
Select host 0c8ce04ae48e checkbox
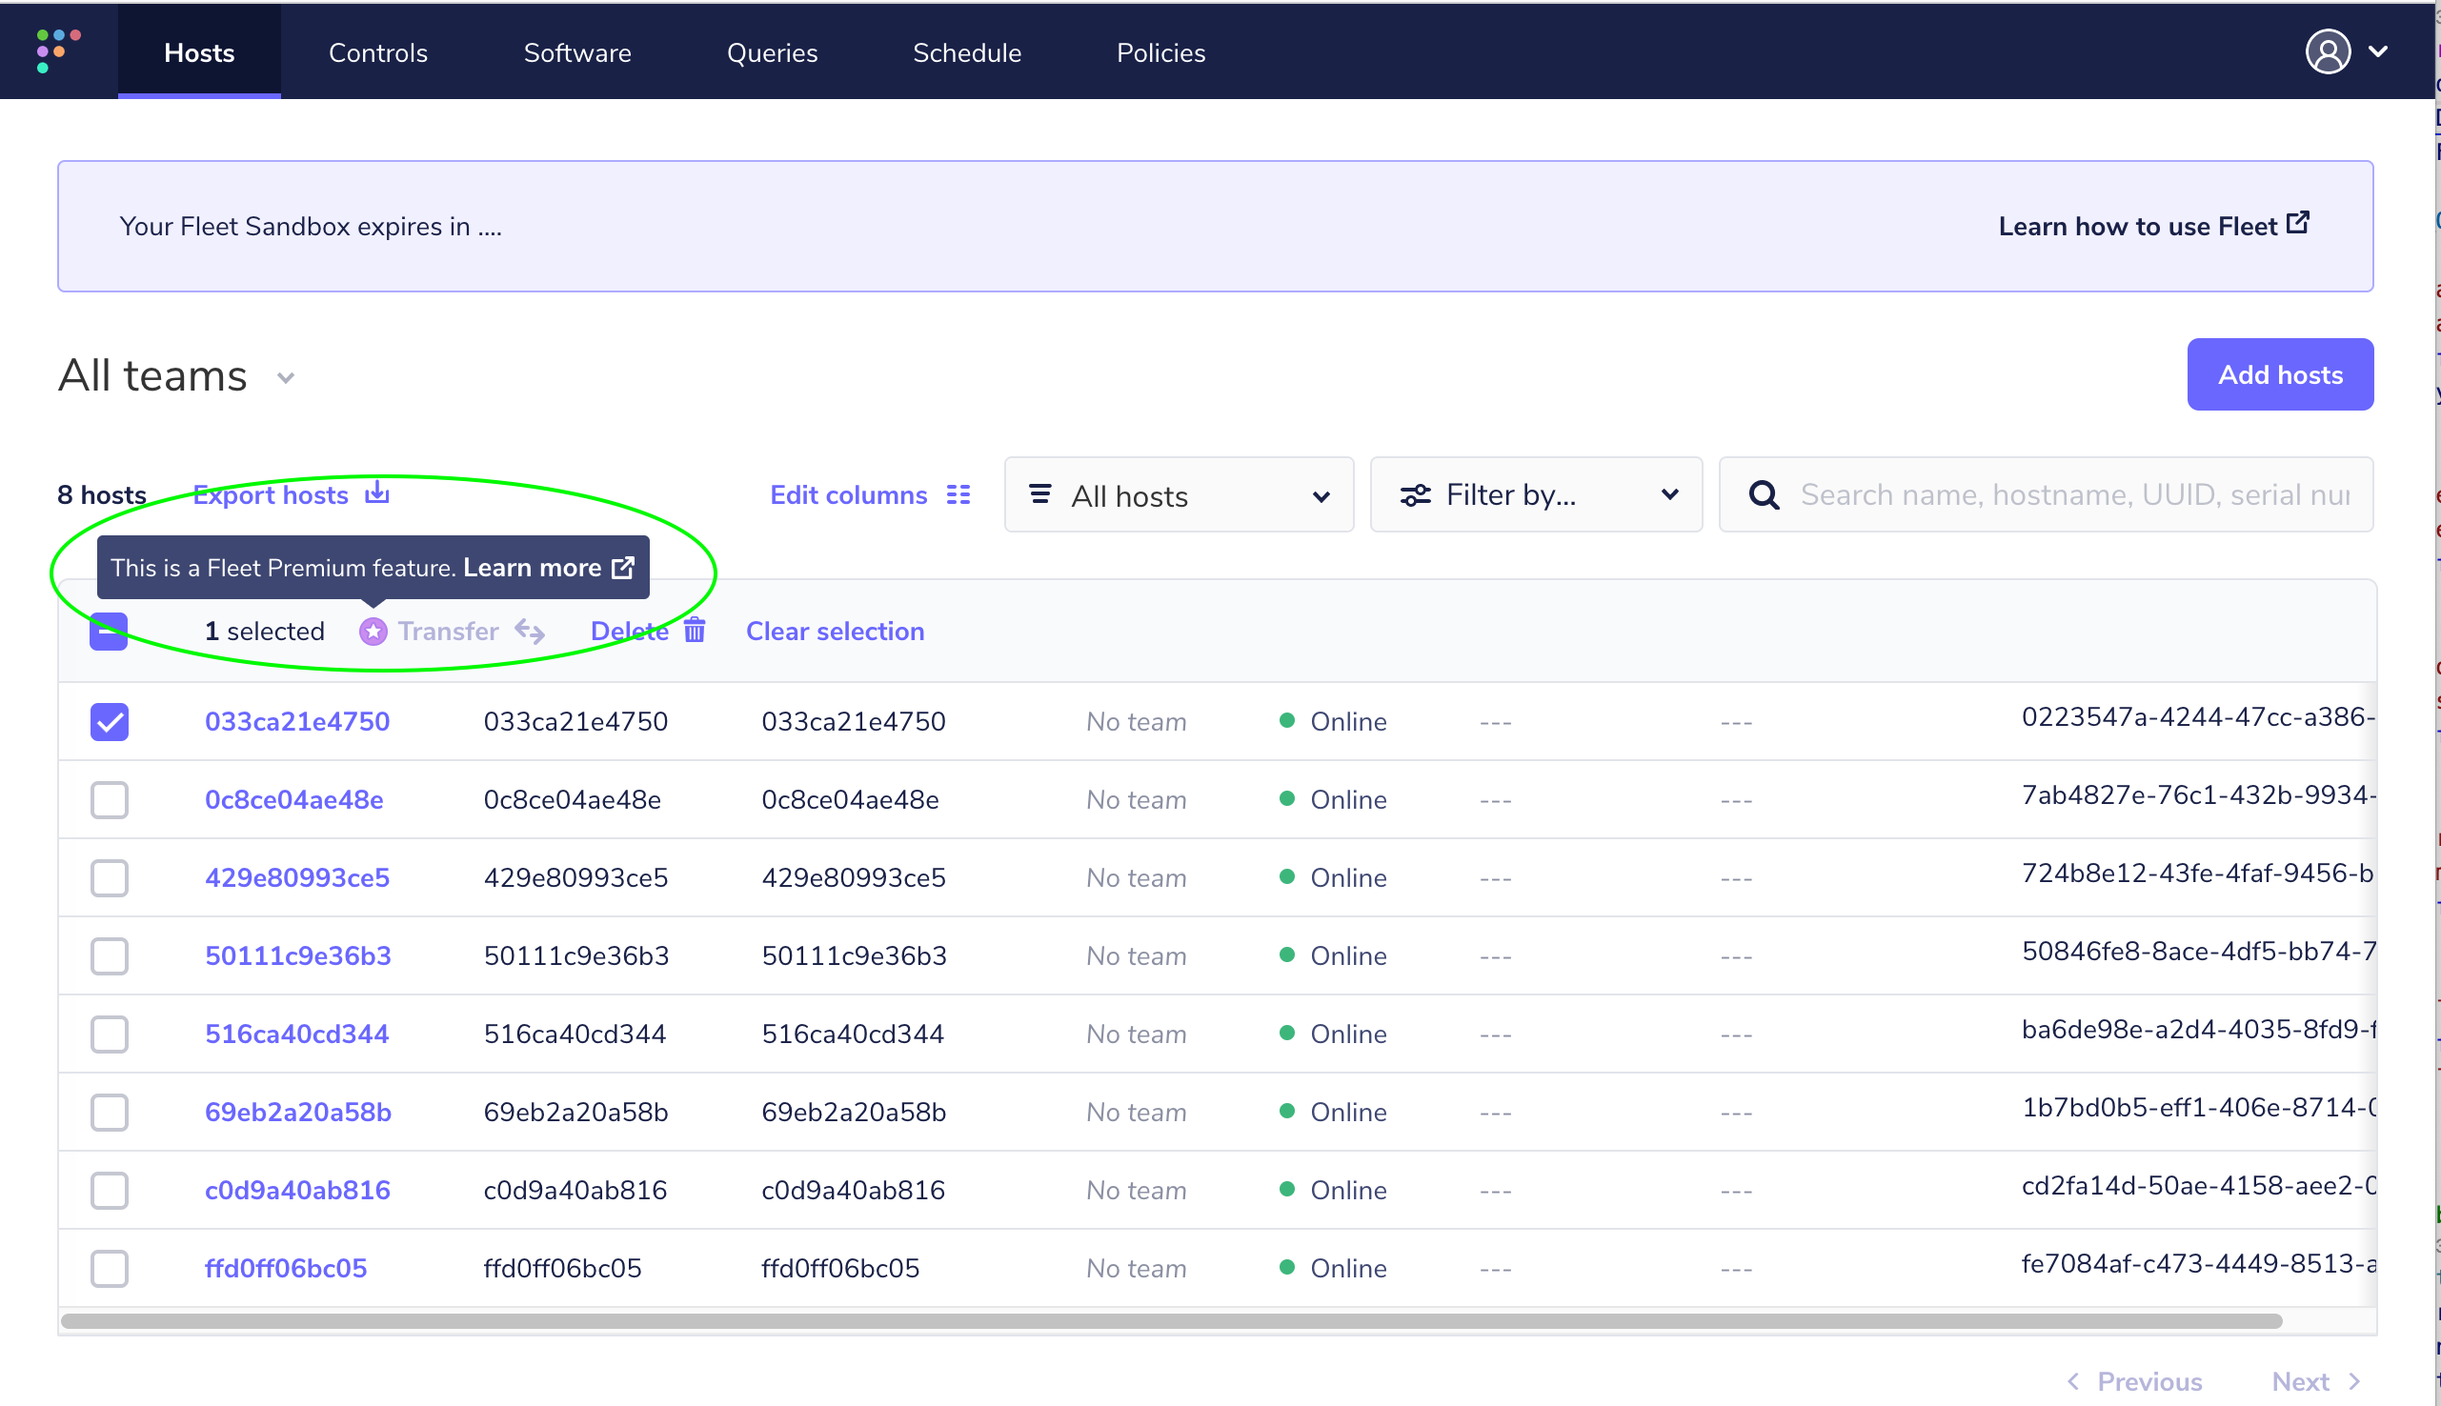click(109, 799)
